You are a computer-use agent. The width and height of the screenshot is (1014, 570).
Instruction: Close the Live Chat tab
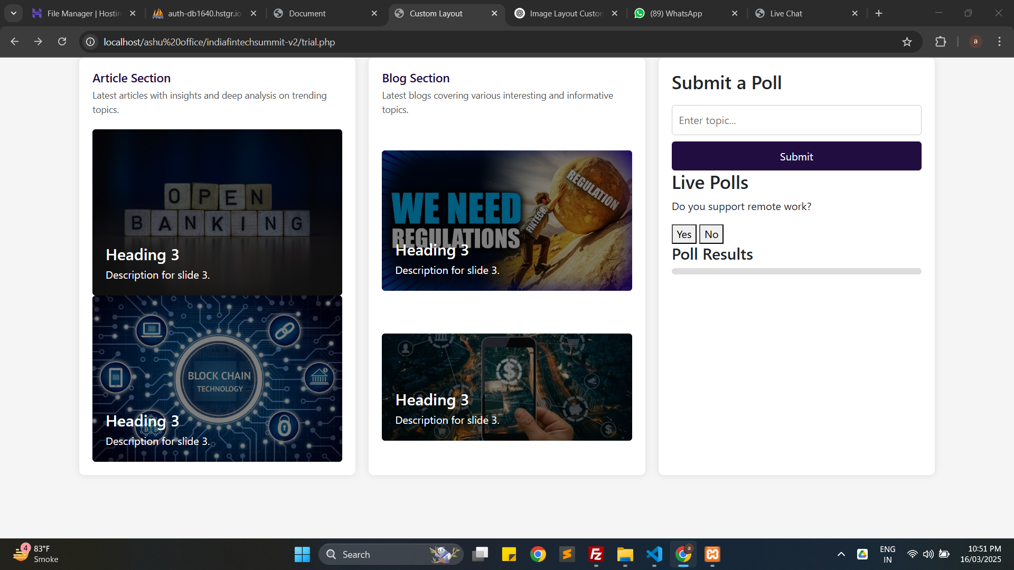(x=855, y=13)
